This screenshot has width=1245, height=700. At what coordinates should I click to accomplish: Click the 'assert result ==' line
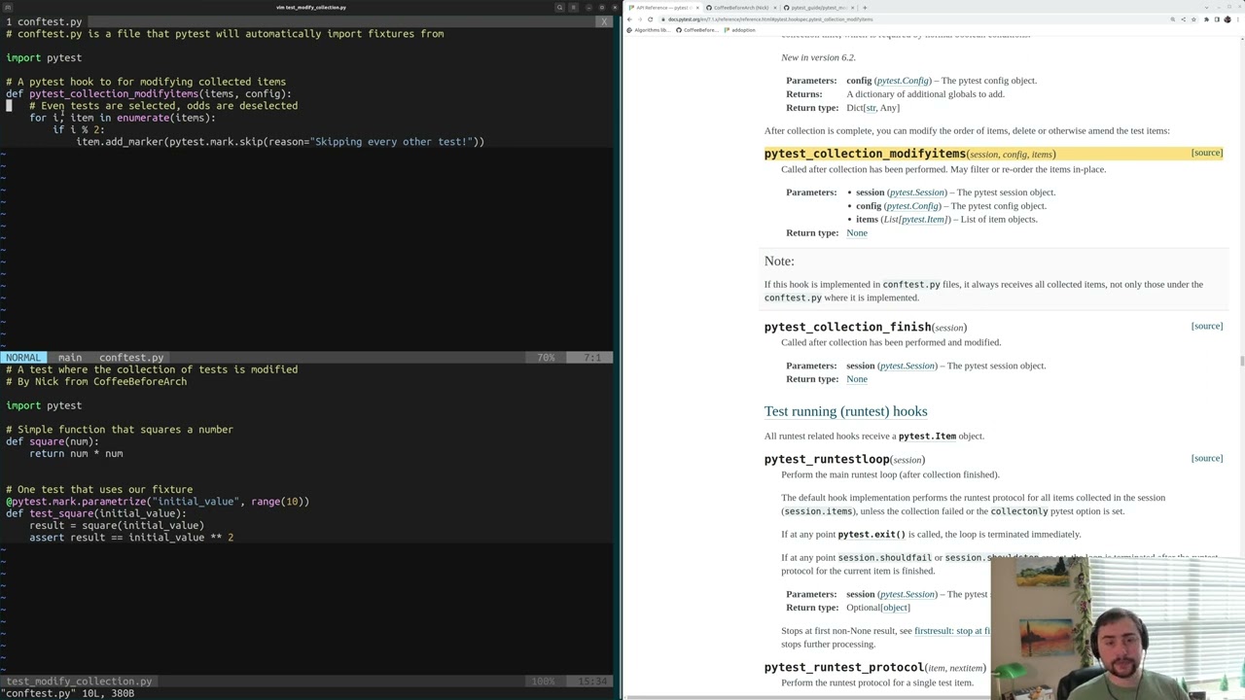(x=131, y=538)
